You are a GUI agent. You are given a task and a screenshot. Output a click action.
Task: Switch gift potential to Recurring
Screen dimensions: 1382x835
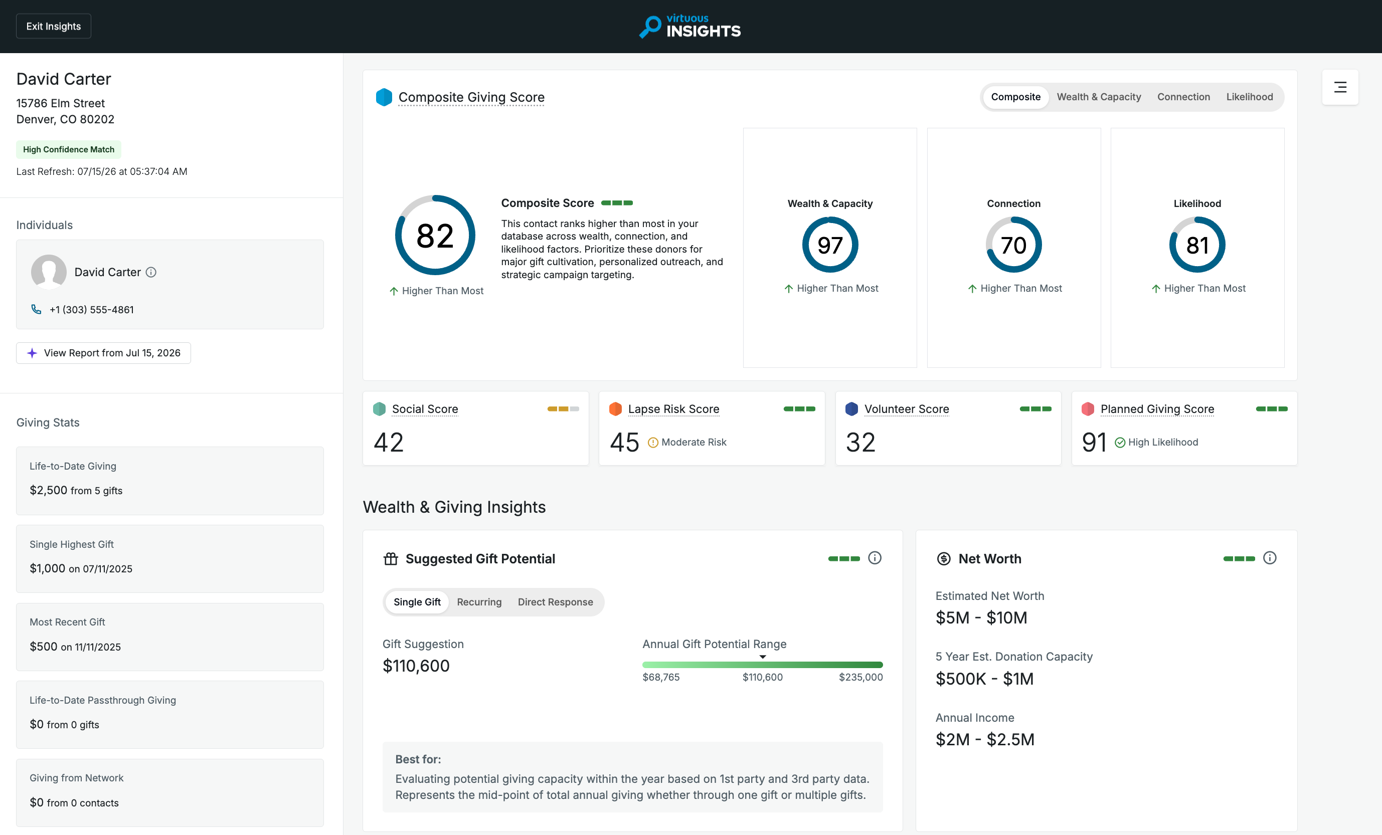tap(479, 602)
